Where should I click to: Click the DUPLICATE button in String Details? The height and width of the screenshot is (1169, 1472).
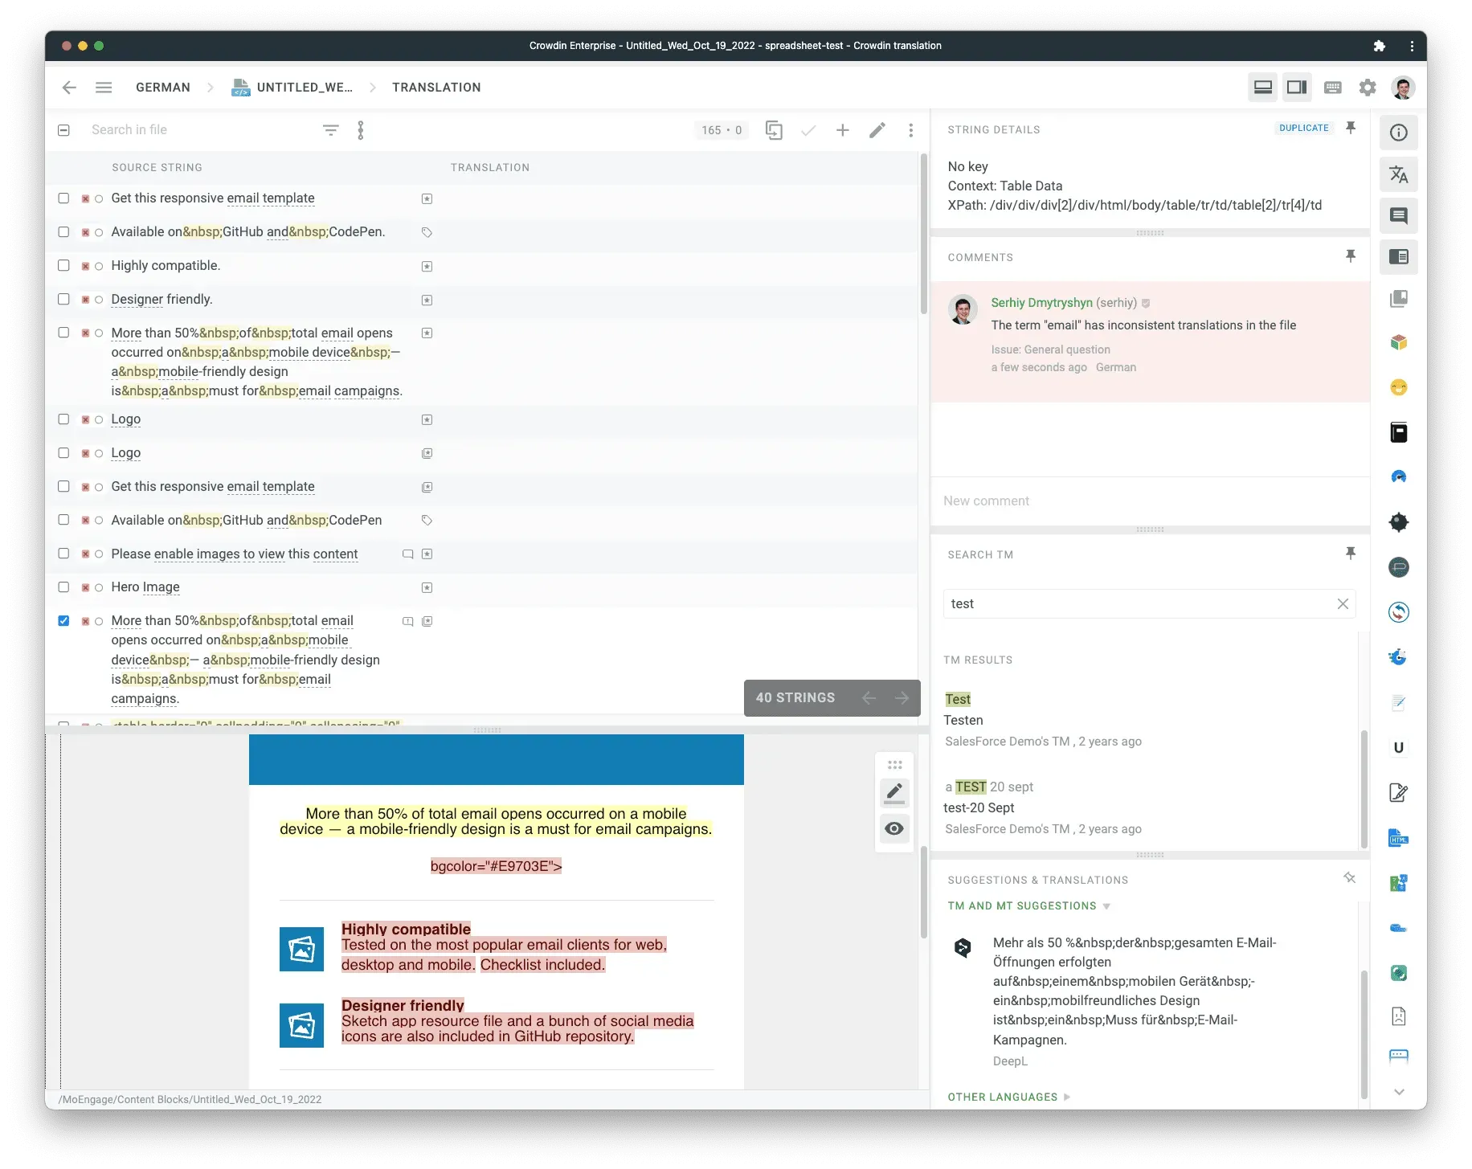click(x=1304, y=128)
